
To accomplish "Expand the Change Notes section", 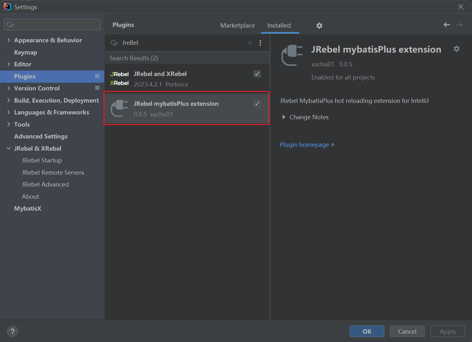I will tap(284, 117).
